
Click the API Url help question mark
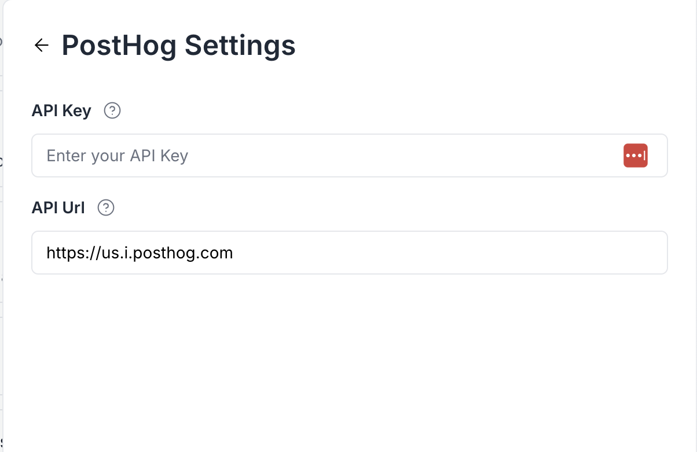(x=106, y=208)
